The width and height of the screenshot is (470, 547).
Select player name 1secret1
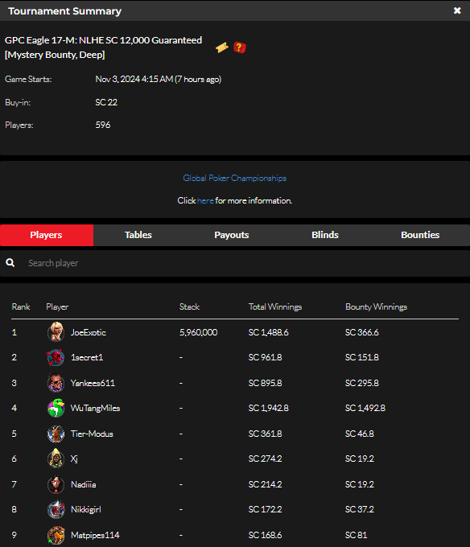[x=87, y=357]
